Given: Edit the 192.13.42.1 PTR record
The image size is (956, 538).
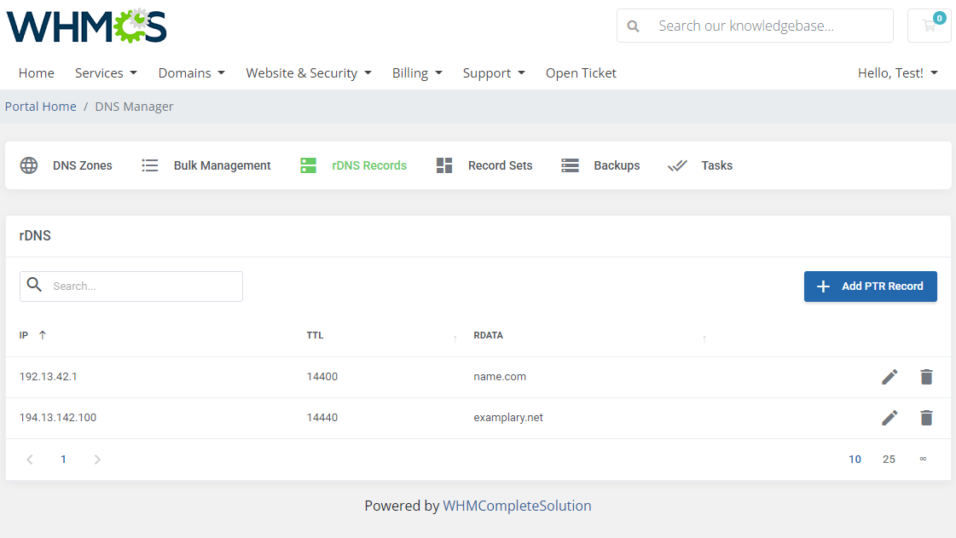Looking at the screenshot, I should pos(889,377).
